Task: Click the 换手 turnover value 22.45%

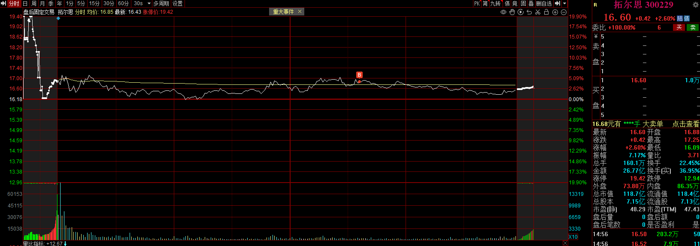Action: pos(689,163)
